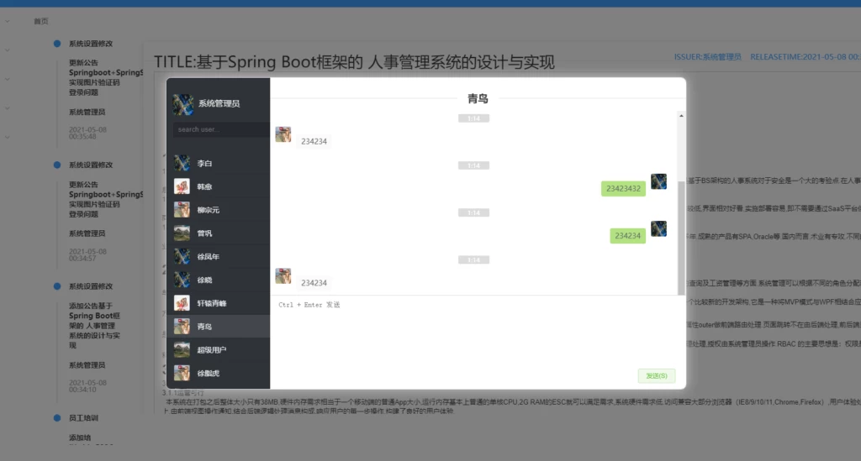This screenshot has width=861, height=461.
Task: Click the blue timeline dot beside 员工培训
Action: 57,416
